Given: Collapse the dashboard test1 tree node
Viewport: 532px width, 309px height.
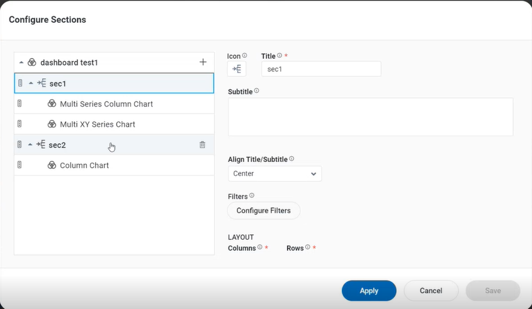Looking at the screenshot, I should [21, 62].
